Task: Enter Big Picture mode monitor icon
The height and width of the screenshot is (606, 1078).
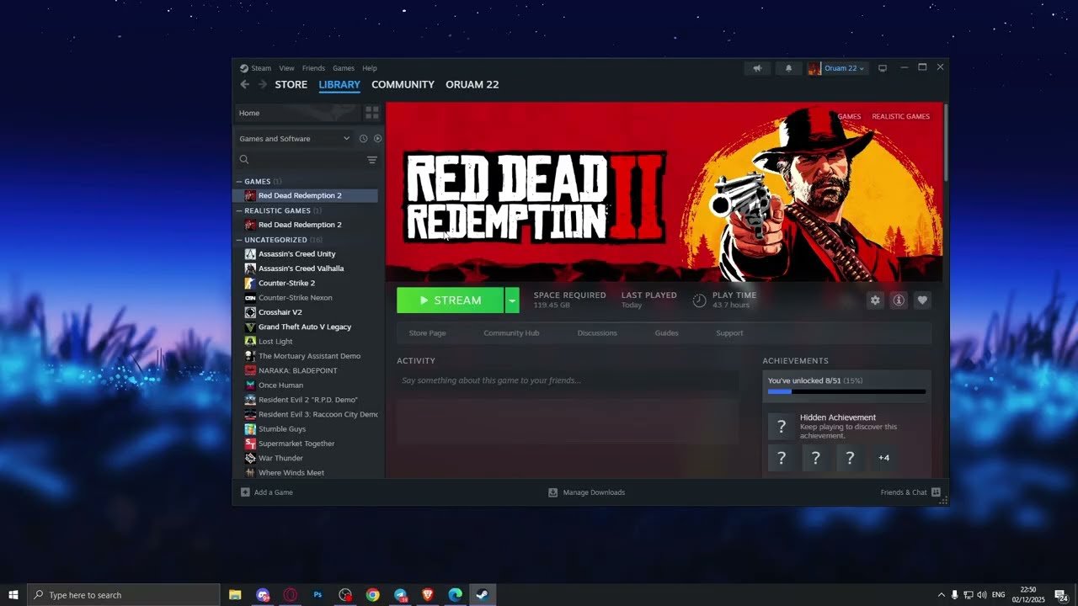Action: (883, 68)
